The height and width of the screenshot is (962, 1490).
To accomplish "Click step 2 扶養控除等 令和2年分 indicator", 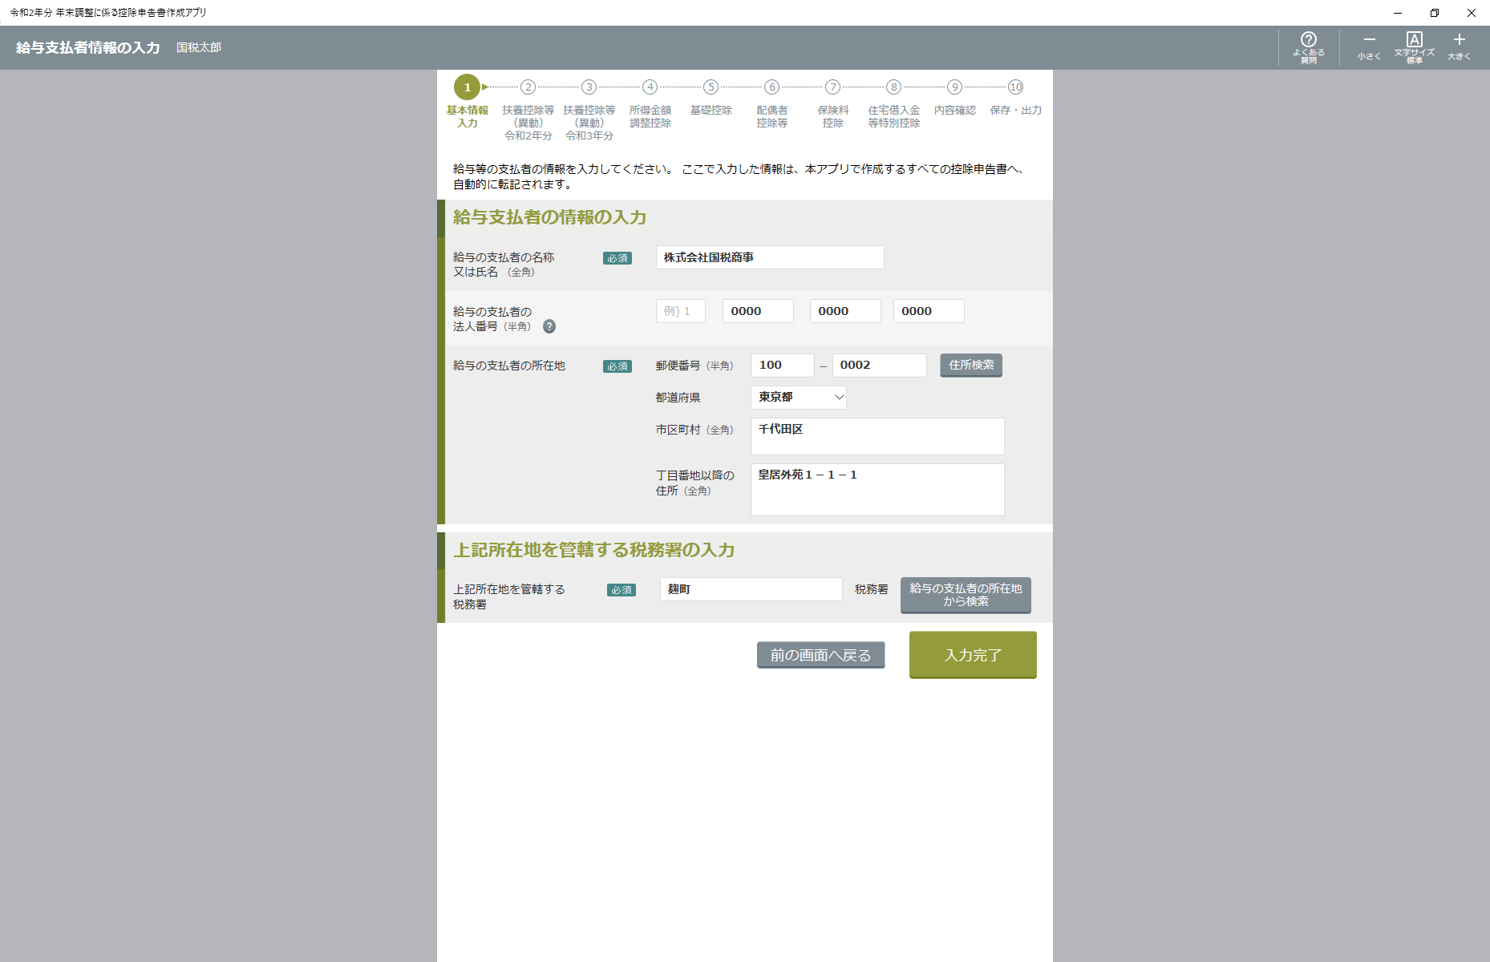I will coord(528,87).
